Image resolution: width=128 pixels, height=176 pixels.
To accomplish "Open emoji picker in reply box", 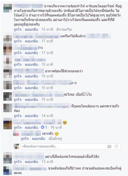I will tap(116, 146).
